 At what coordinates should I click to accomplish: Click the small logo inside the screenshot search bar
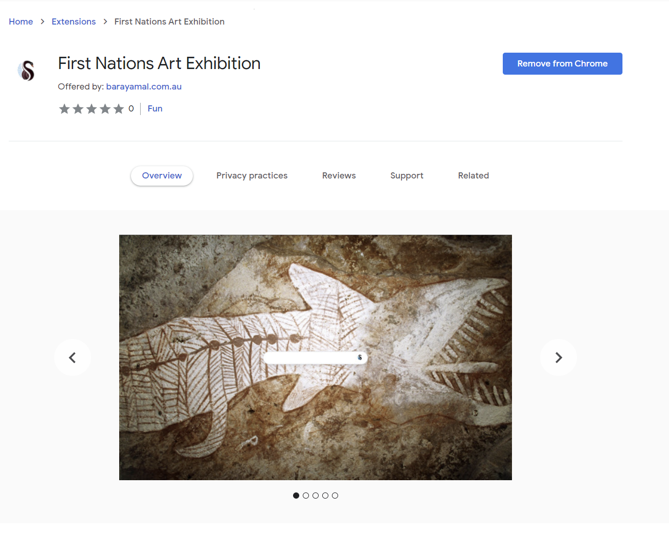(360, 357)
